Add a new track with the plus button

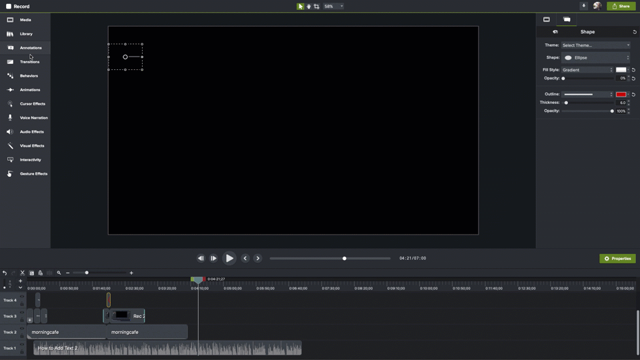21,281
